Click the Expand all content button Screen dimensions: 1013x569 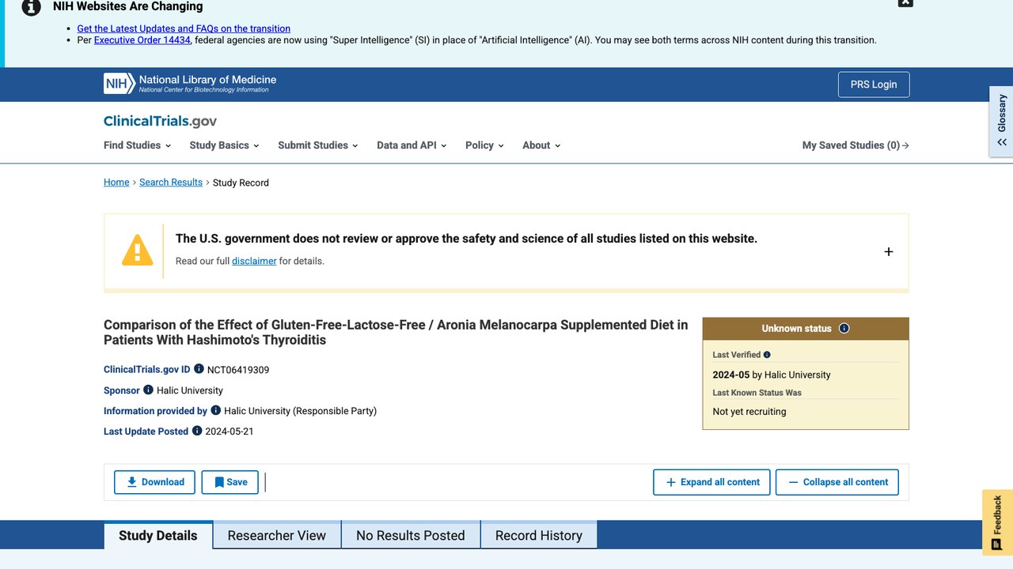click(x=711, y=482)
